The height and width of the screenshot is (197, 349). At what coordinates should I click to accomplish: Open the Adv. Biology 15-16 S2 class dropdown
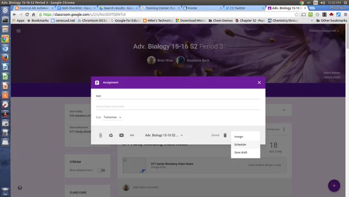(164, 135)
